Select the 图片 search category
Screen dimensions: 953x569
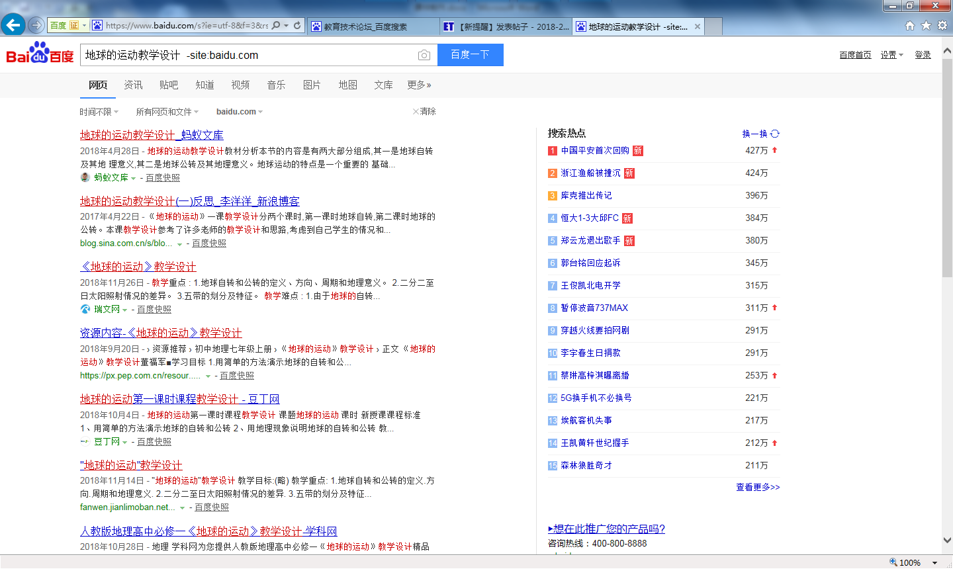[x=312, y=85]
